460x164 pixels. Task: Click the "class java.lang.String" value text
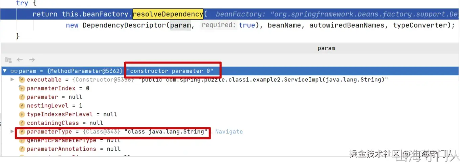point(166,132)
